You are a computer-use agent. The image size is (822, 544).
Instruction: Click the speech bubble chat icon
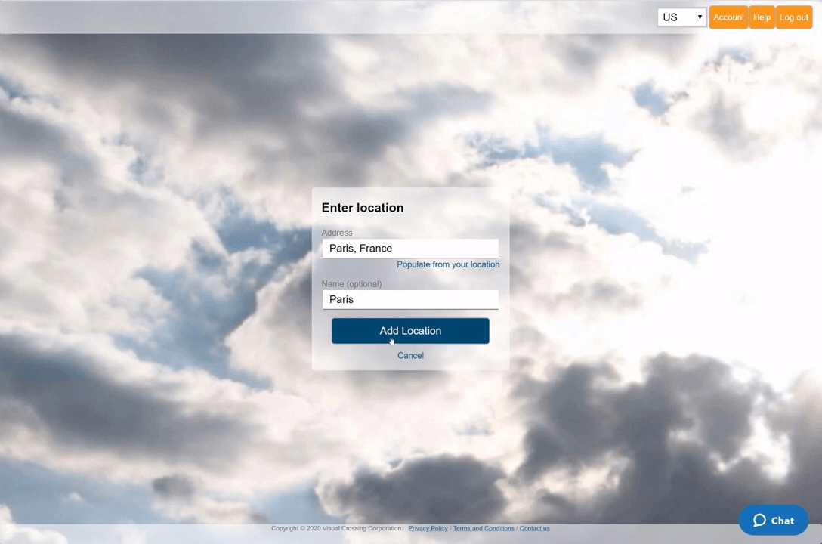coord(759,521)
